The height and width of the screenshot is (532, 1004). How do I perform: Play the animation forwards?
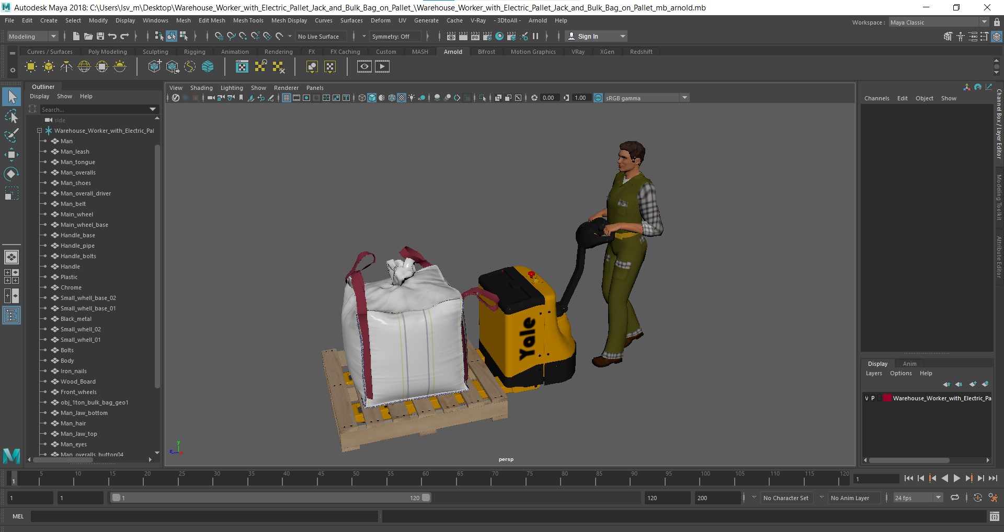(x=957, y=478)
